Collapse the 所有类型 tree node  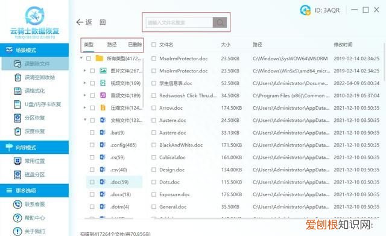(81, 58)
